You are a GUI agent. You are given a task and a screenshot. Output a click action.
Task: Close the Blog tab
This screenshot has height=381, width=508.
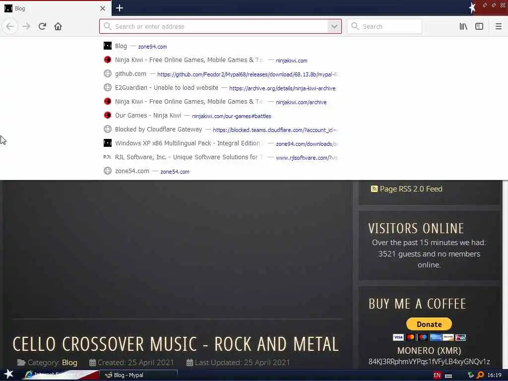(102, 8)
